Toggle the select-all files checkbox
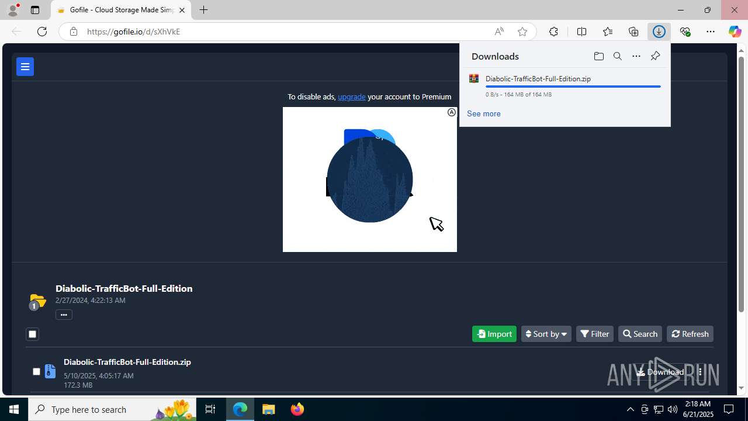 point(32,334)
